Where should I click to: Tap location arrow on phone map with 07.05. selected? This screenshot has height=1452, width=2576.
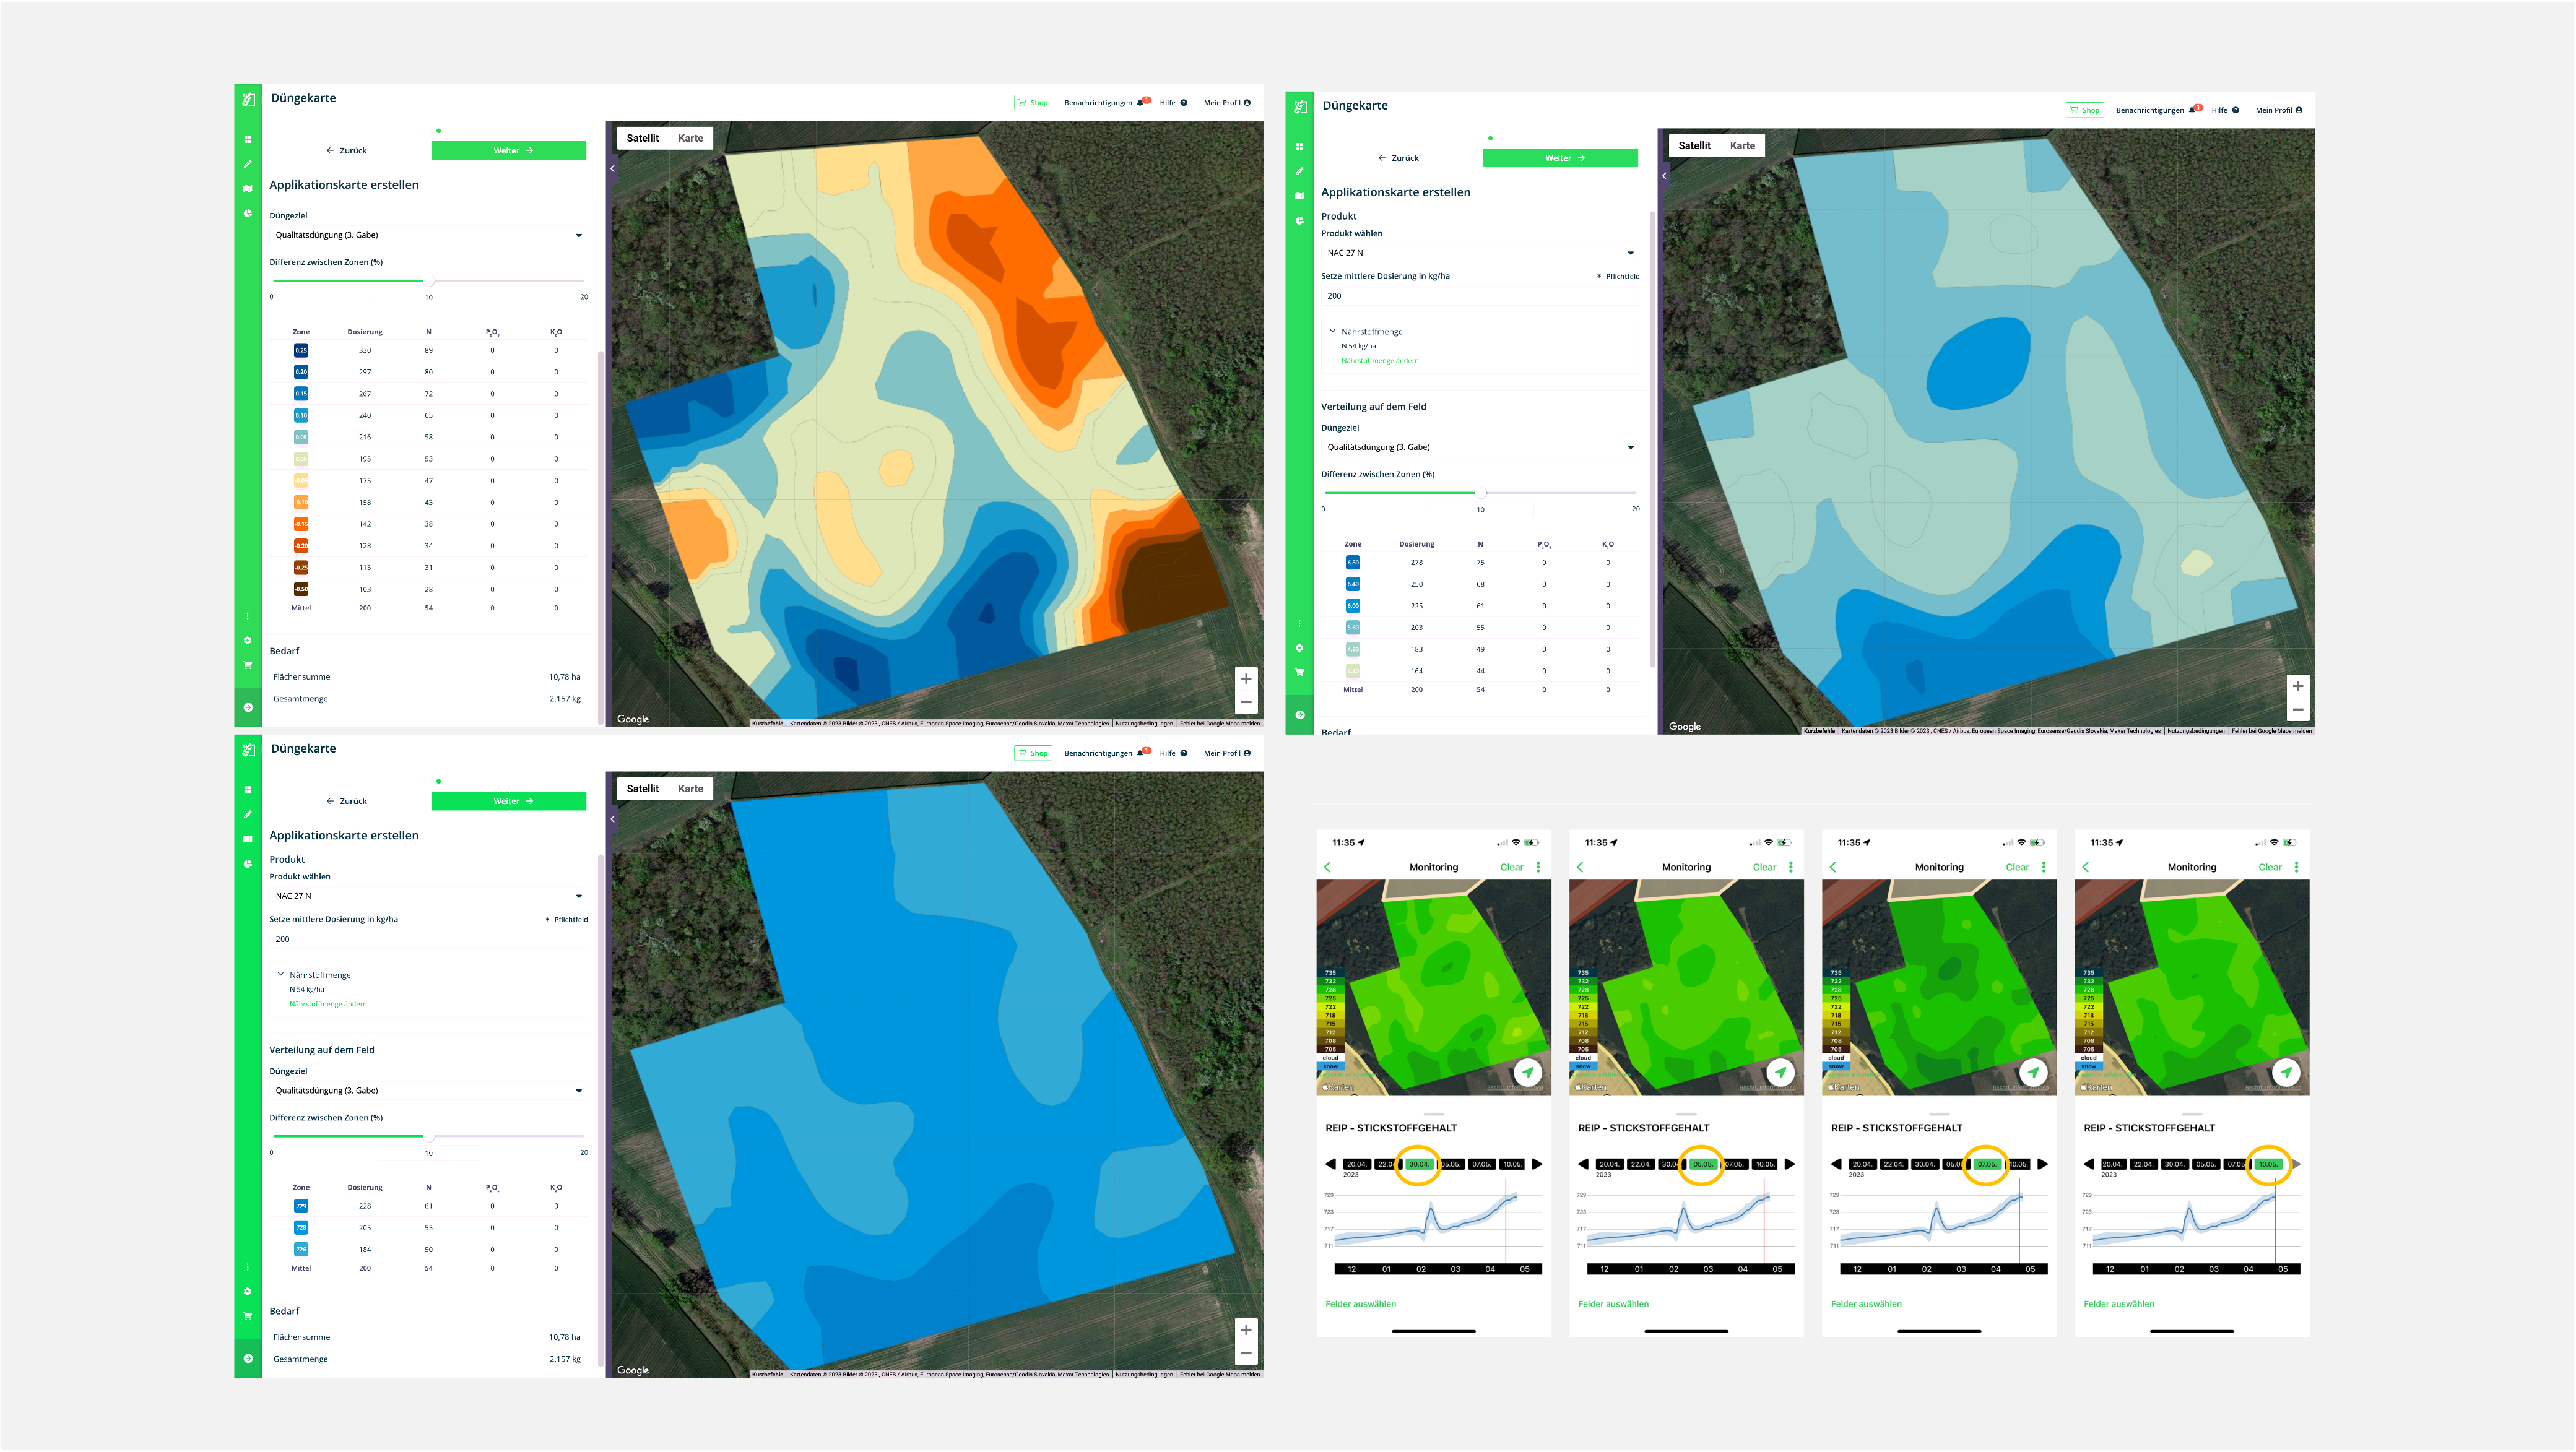(2033, 1072)
